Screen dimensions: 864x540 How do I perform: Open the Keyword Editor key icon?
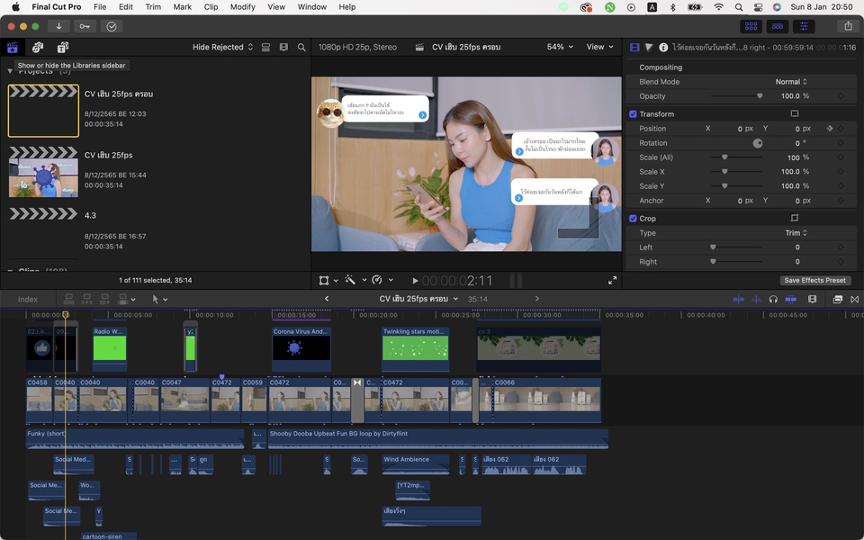85,26
